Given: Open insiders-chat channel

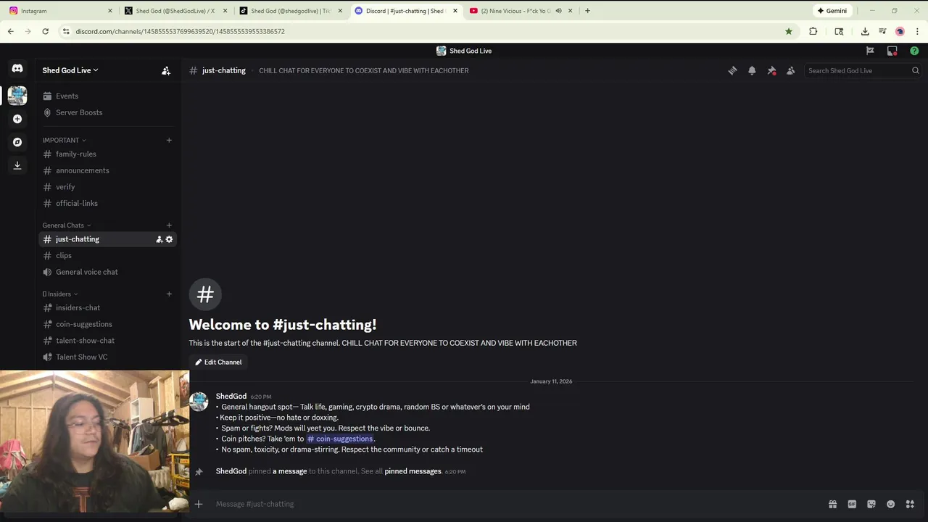Looking at the screenshot, I should [107, 307].
